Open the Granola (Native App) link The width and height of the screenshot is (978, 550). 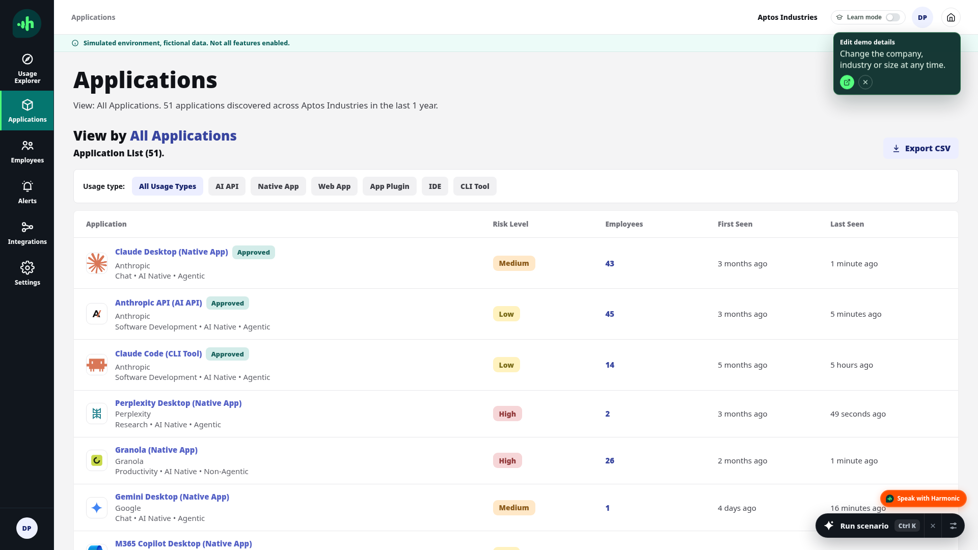pos(156,450)
